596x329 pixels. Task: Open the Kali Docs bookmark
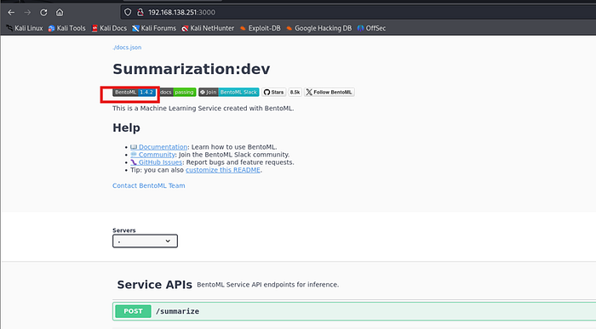[x=109, y=28]
